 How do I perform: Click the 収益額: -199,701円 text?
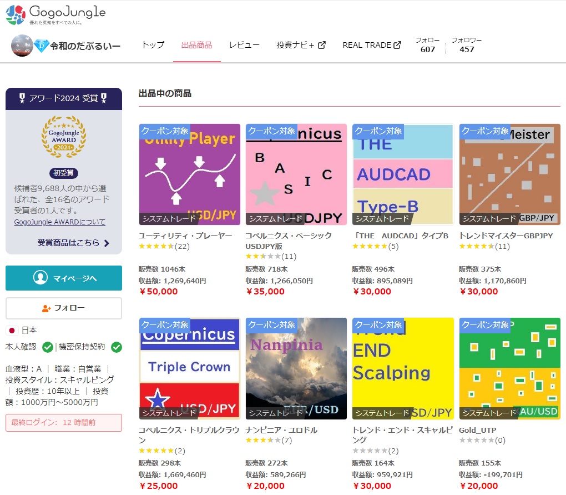click(x=491, y=475)
